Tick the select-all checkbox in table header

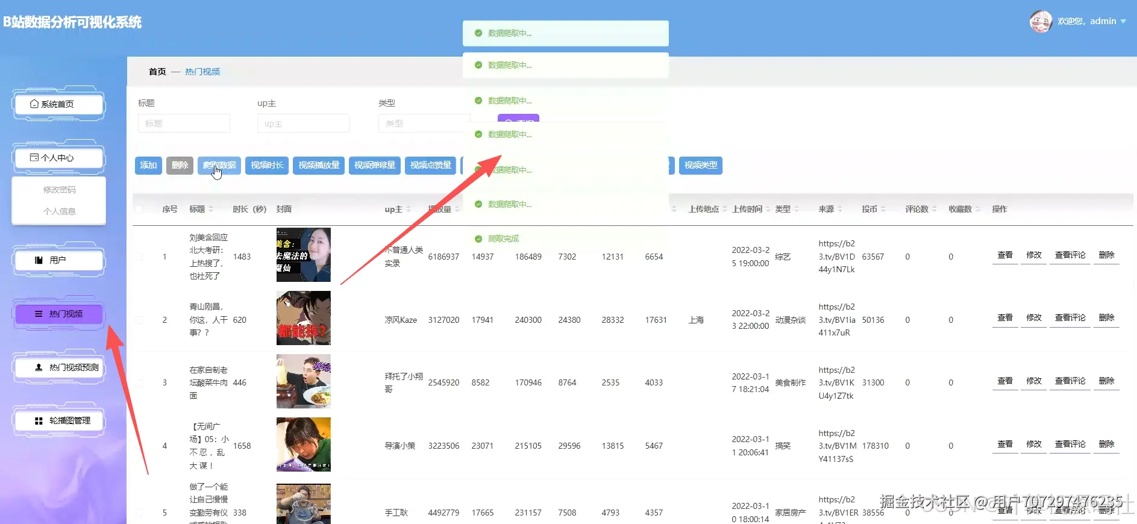(139, 210)
